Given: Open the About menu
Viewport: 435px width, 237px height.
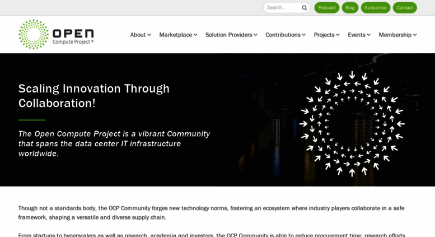Looking at the screenshot, I should tap(141, 35).
